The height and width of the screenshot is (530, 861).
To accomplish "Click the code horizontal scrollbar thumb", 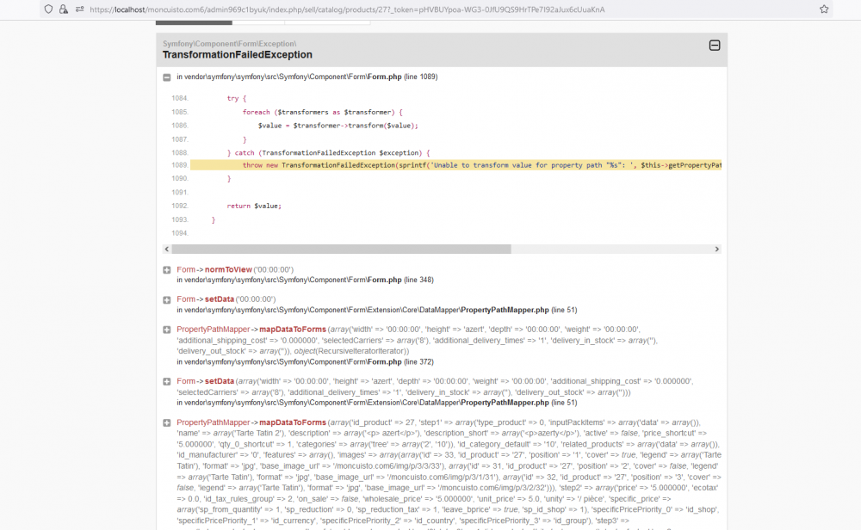I will tap(341, 250).
